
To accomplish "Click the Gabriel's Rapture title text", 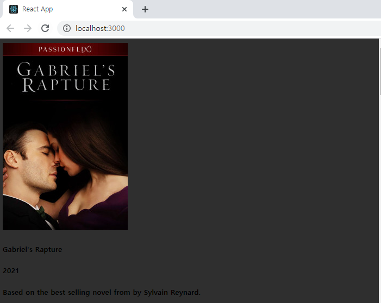I will 32,250.
